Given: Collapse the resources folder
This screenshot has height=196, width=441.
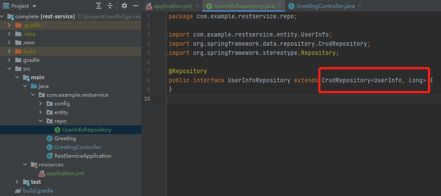Looking at the screenshot, I should (25, 165).
